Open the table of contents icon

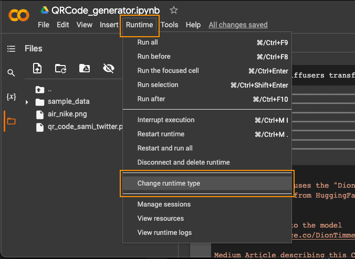coord(11,49)
